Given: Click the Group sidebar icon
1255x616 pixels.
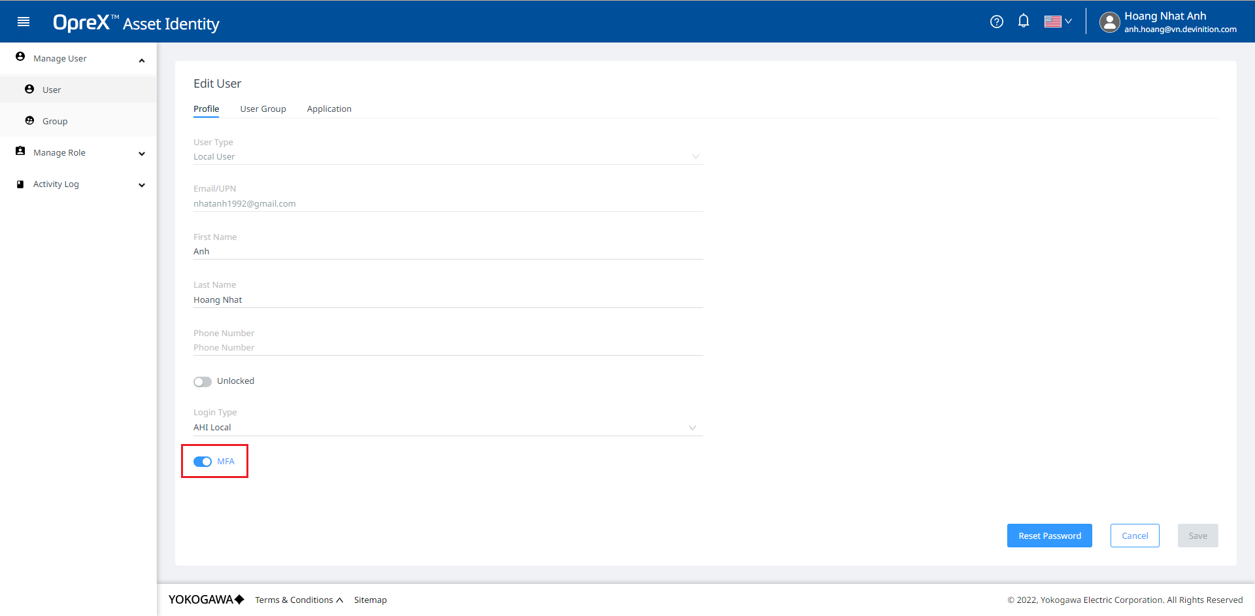Looking at the screenshot, I should click(29, 120).
